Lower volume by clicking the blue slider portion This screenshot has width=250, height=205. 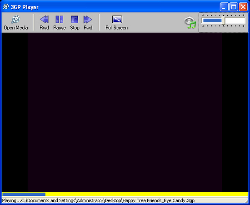pyautogui.click(x=212, y=20)
